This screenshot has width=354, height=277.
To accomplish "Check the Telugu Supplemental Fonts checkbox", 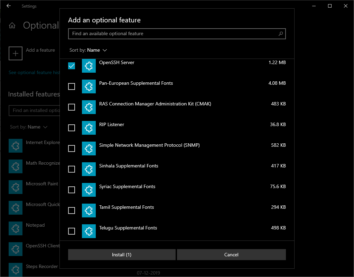I will pos(72,231).
